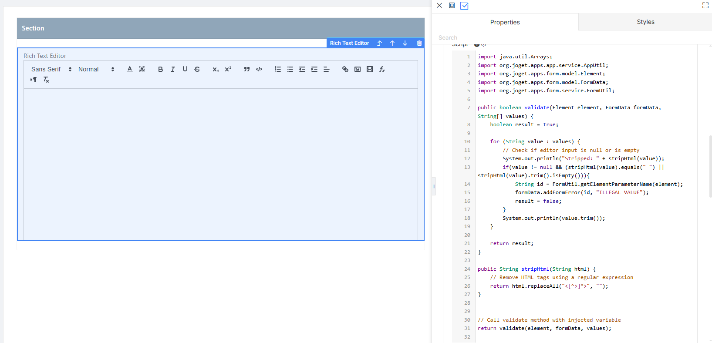The image size is (712, 343).
Task: Open the Normal text size dropdown
Action: point(96,69)
